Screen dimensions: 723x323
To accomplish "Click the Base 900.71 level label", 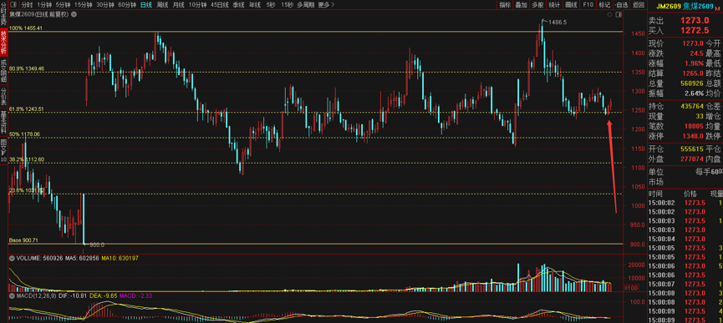I will 23,240.
